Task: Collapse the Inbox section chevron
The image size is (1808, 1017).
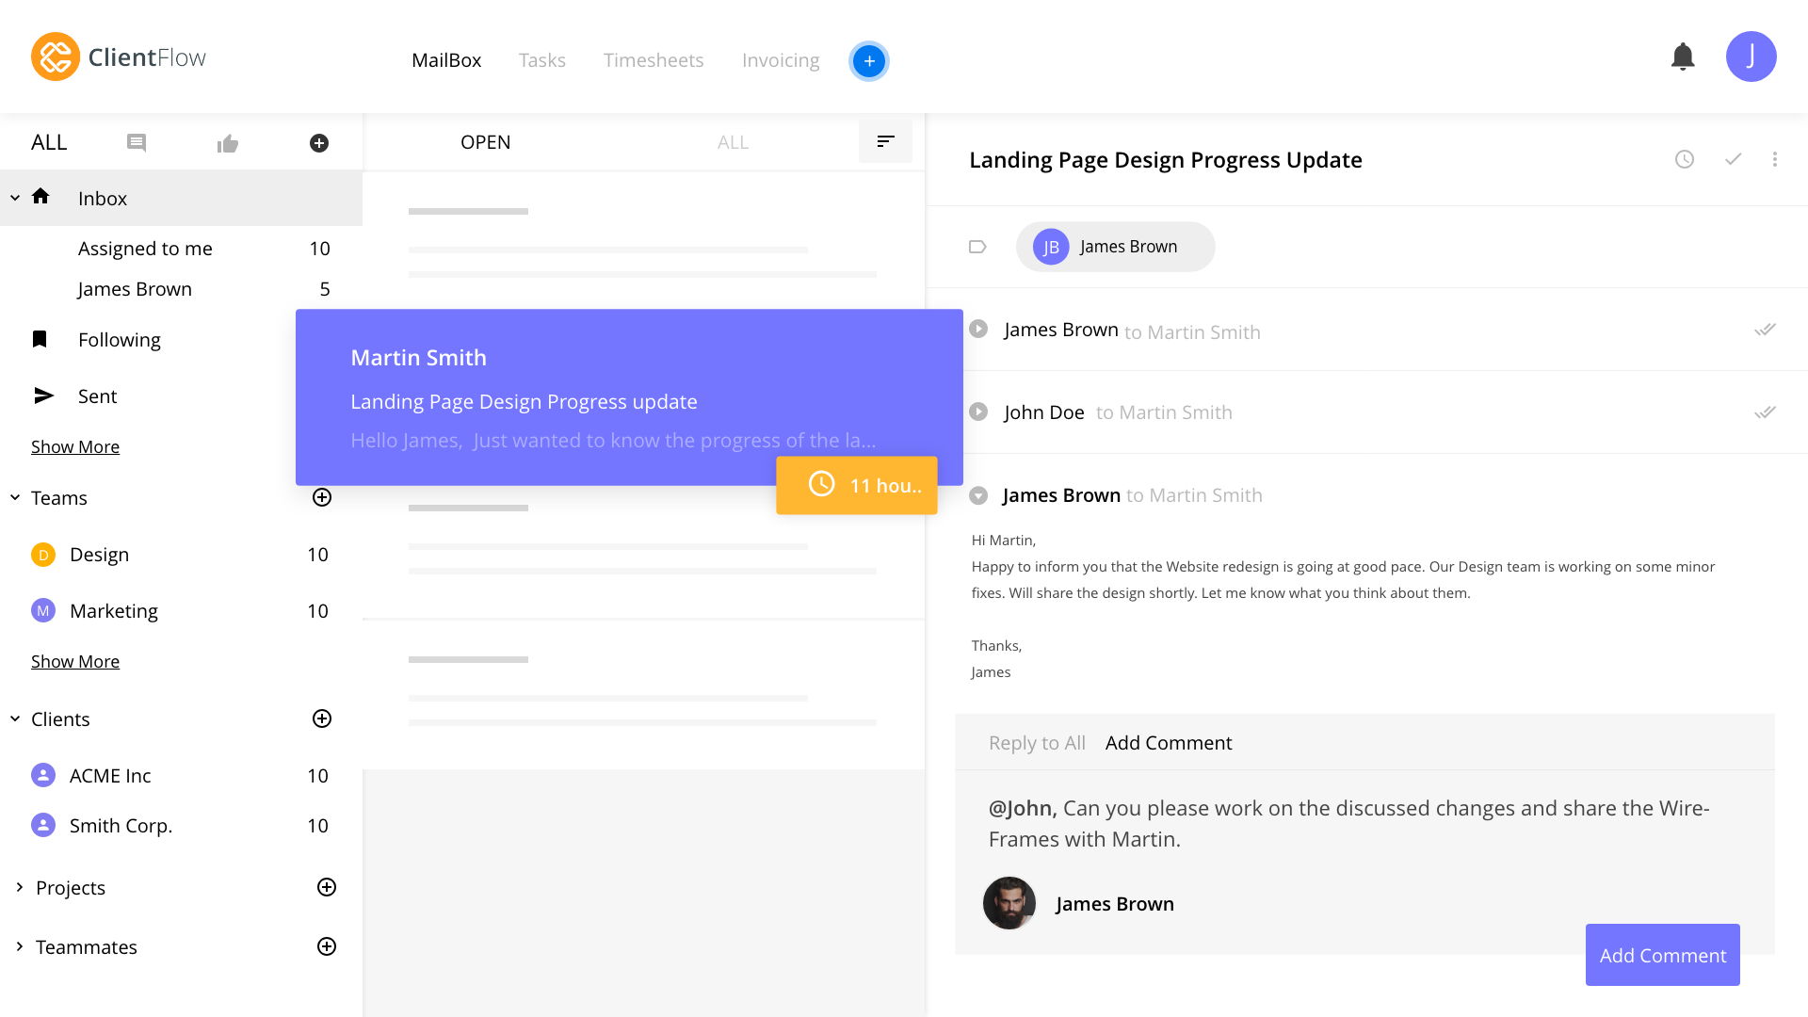Action: point(15,198)
